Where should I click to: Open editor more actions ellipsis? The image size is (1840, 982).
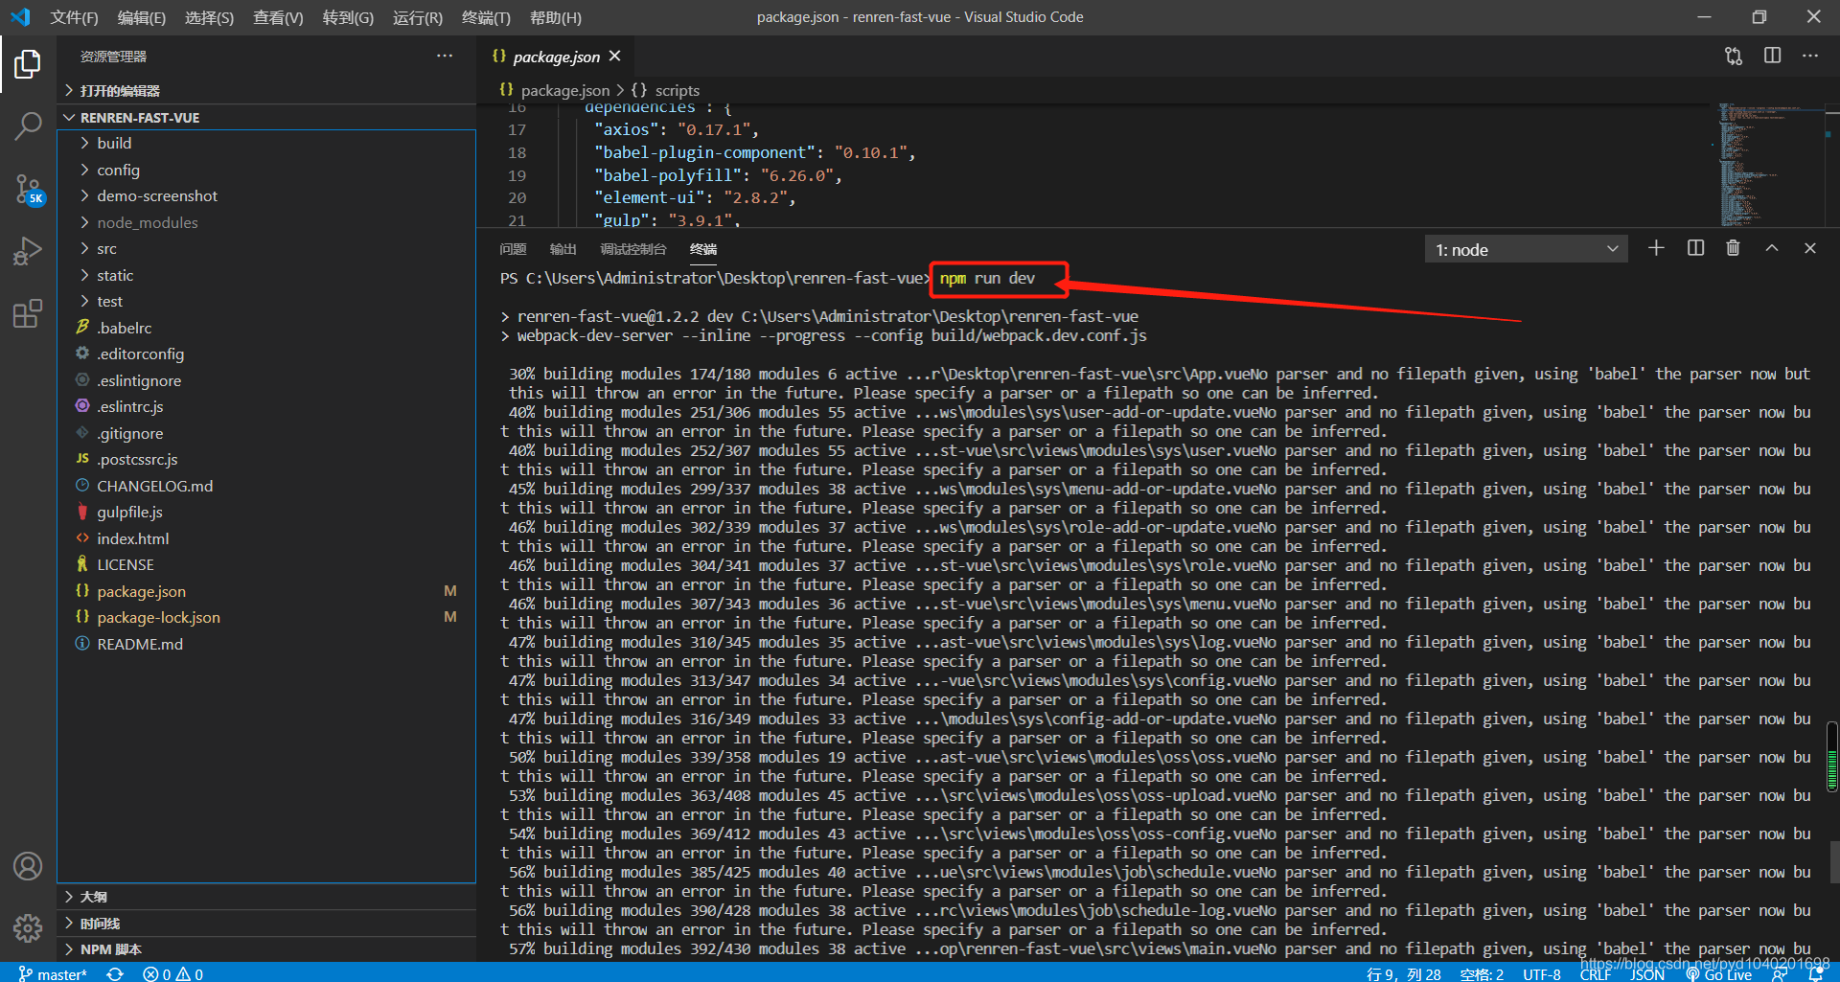coord(1810,57)
